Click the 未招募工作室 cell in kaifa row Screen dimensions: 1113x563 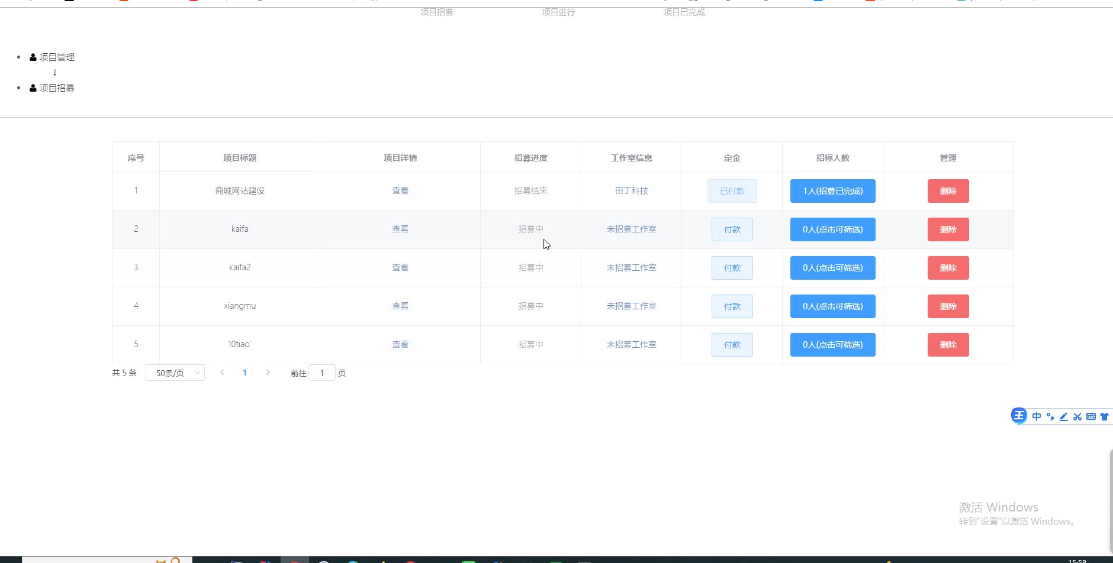coord(632,229)
